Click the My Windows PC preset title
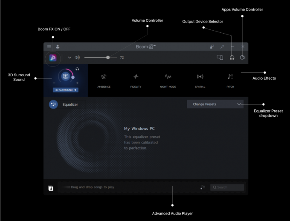 point(139,129)
